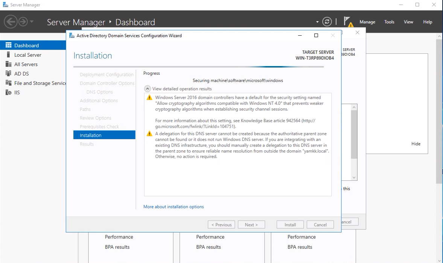This screenshot has height=263, width=443.
Task: Open the Local Server page from sidebar
Action: click(x=8, y=54)
